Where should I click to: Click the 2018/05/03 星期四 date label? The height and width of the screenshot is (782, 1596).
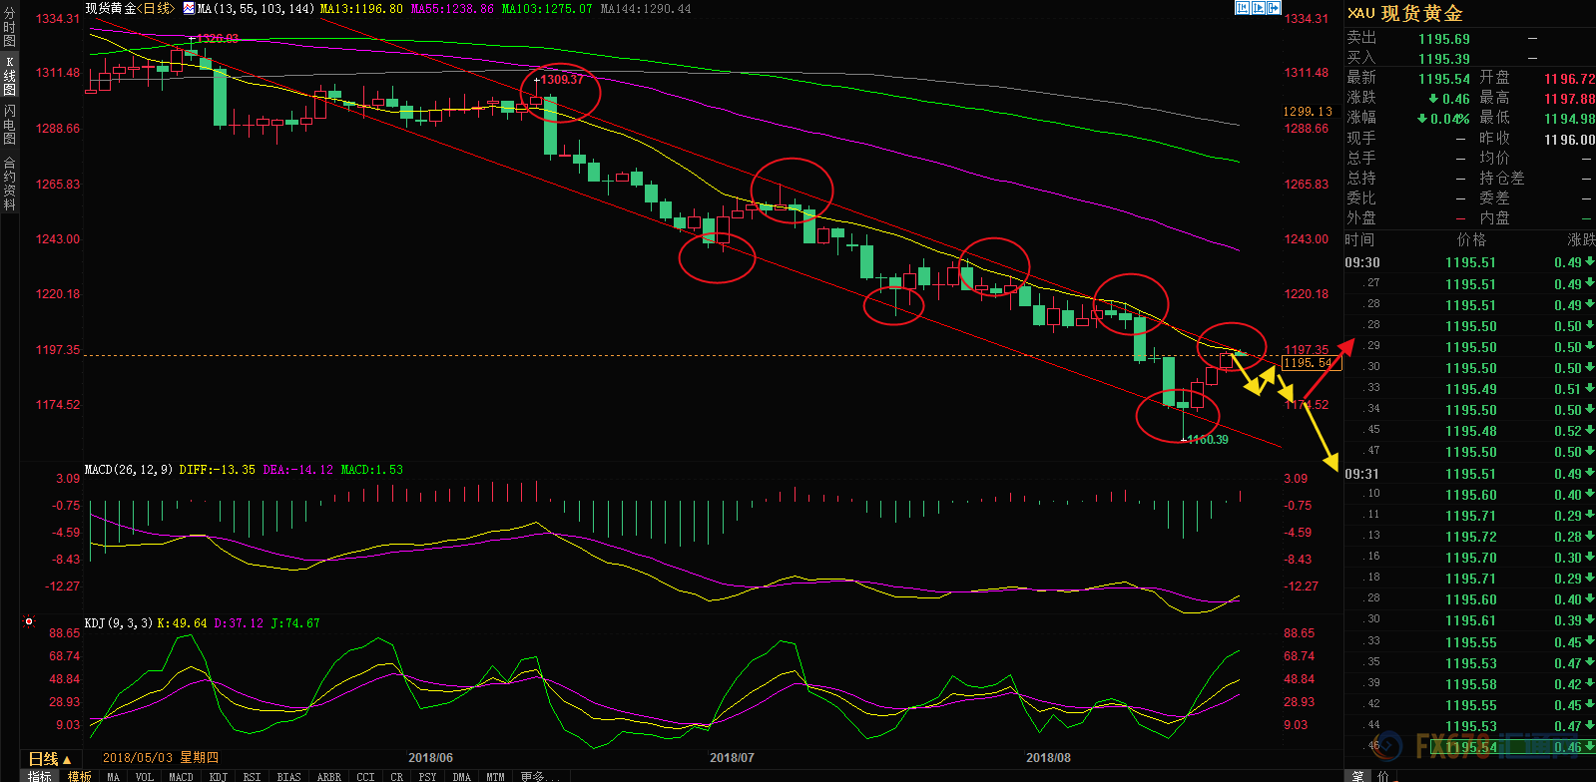pyautogui.click(x=160, y=757)
